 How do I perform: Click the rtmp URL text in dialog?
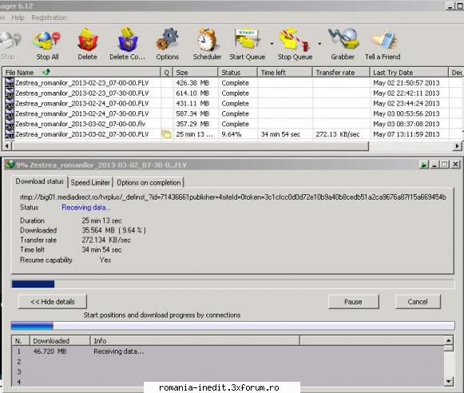coord(233,197)
